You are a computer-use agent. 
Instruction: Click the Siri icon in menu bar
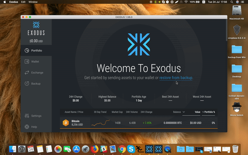[237, 2]
